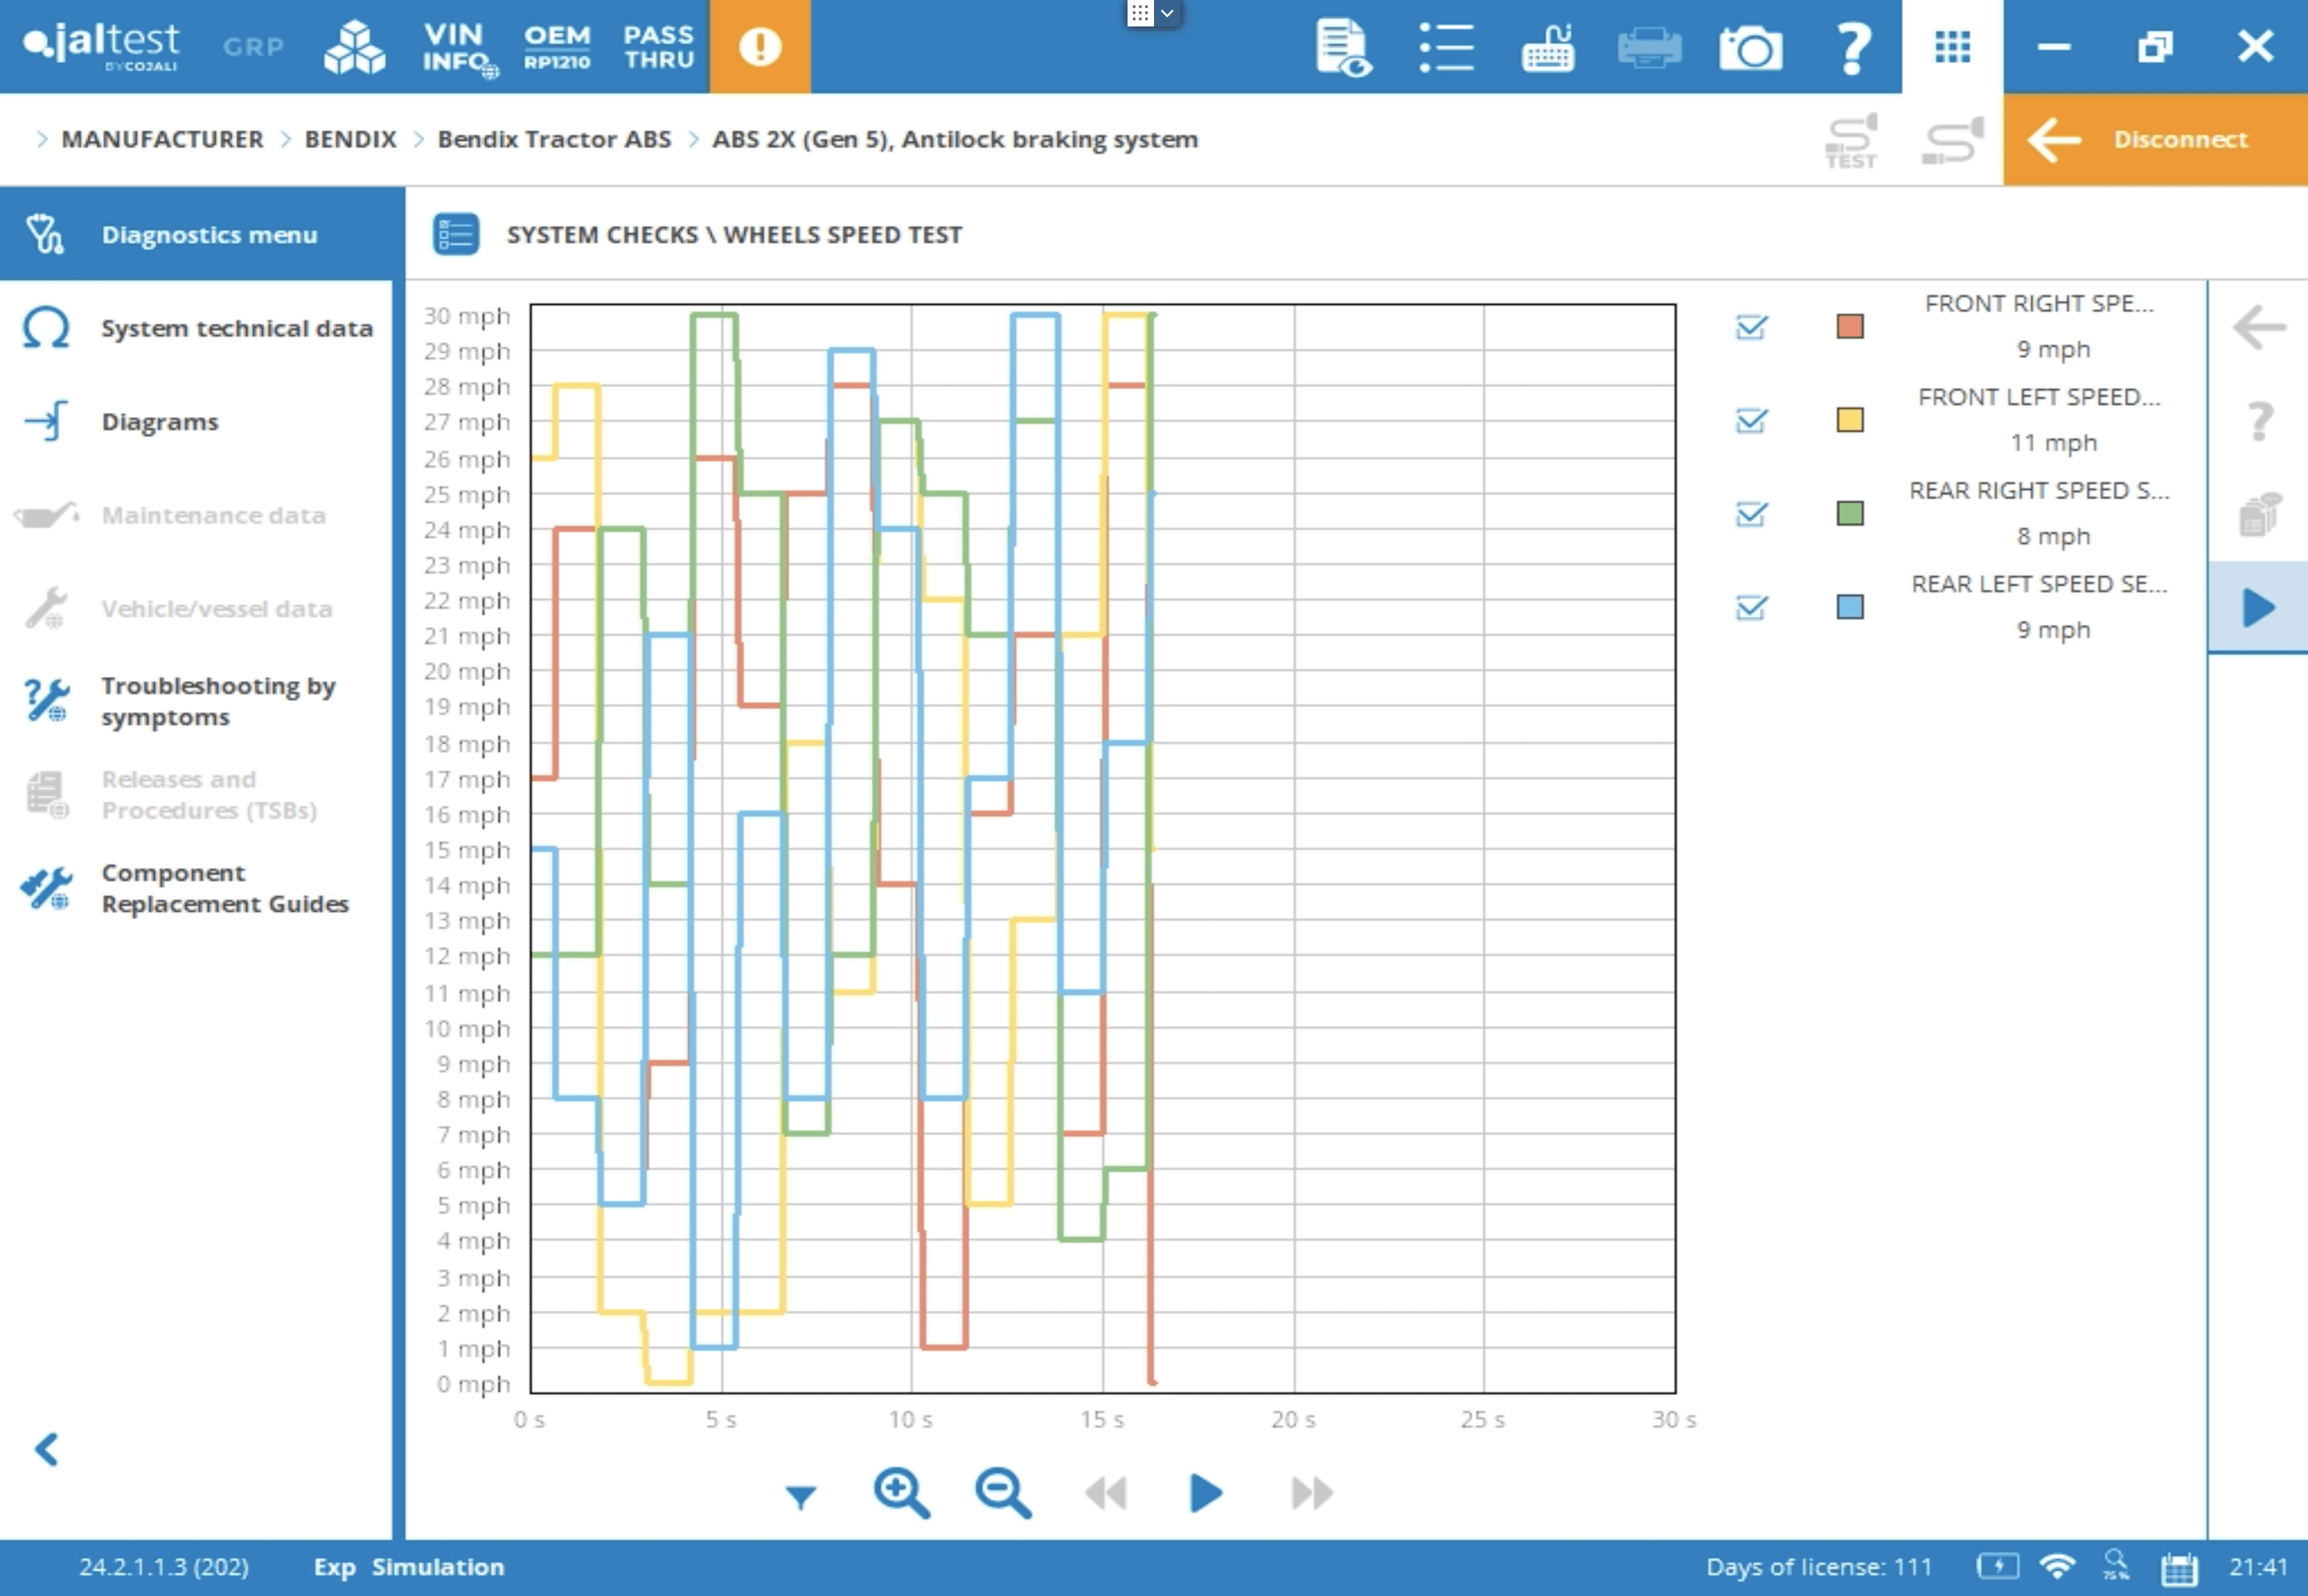Screen dimensions: 2308x1596
Task: Click the Disconnect button
Action: pos(2155,139)
